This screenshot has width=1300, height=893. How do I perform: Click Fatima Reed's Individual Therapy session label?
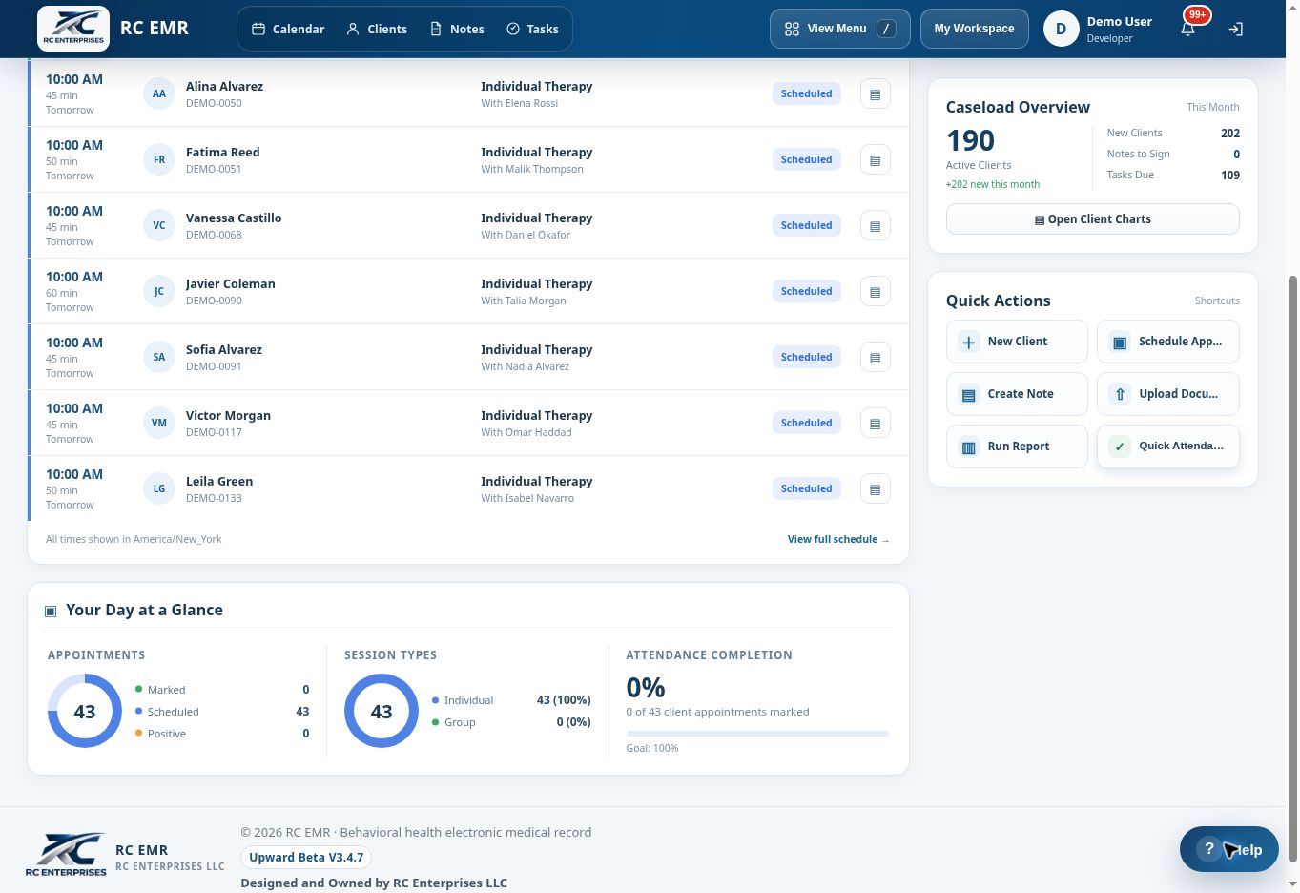pyautogui.click(x=536, y=152)
